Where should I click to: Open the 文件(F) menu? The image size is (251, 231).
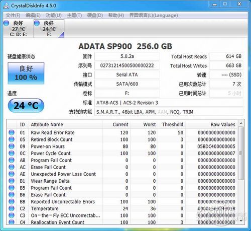(13, 16)
